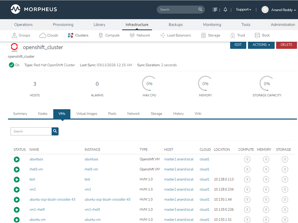Open the Provisioning main menu

tap(63, 25)
